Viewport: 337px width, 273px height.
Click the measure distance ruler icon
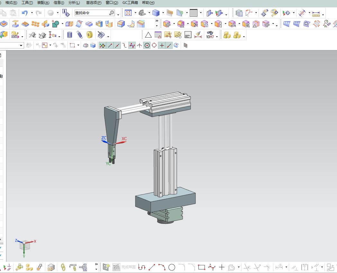(x=316, y=13)
